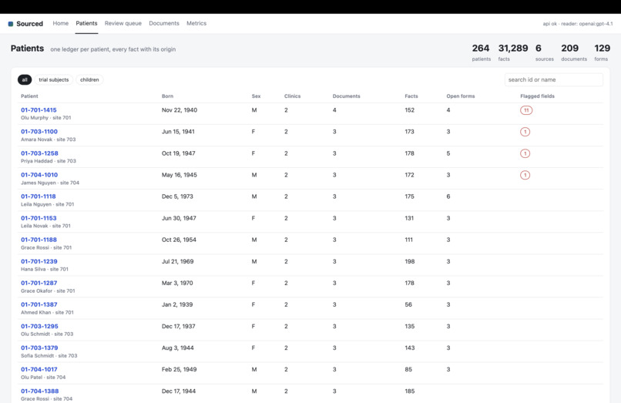Click the Facts column header
The image size is (621, 403).
click(411, 96)
